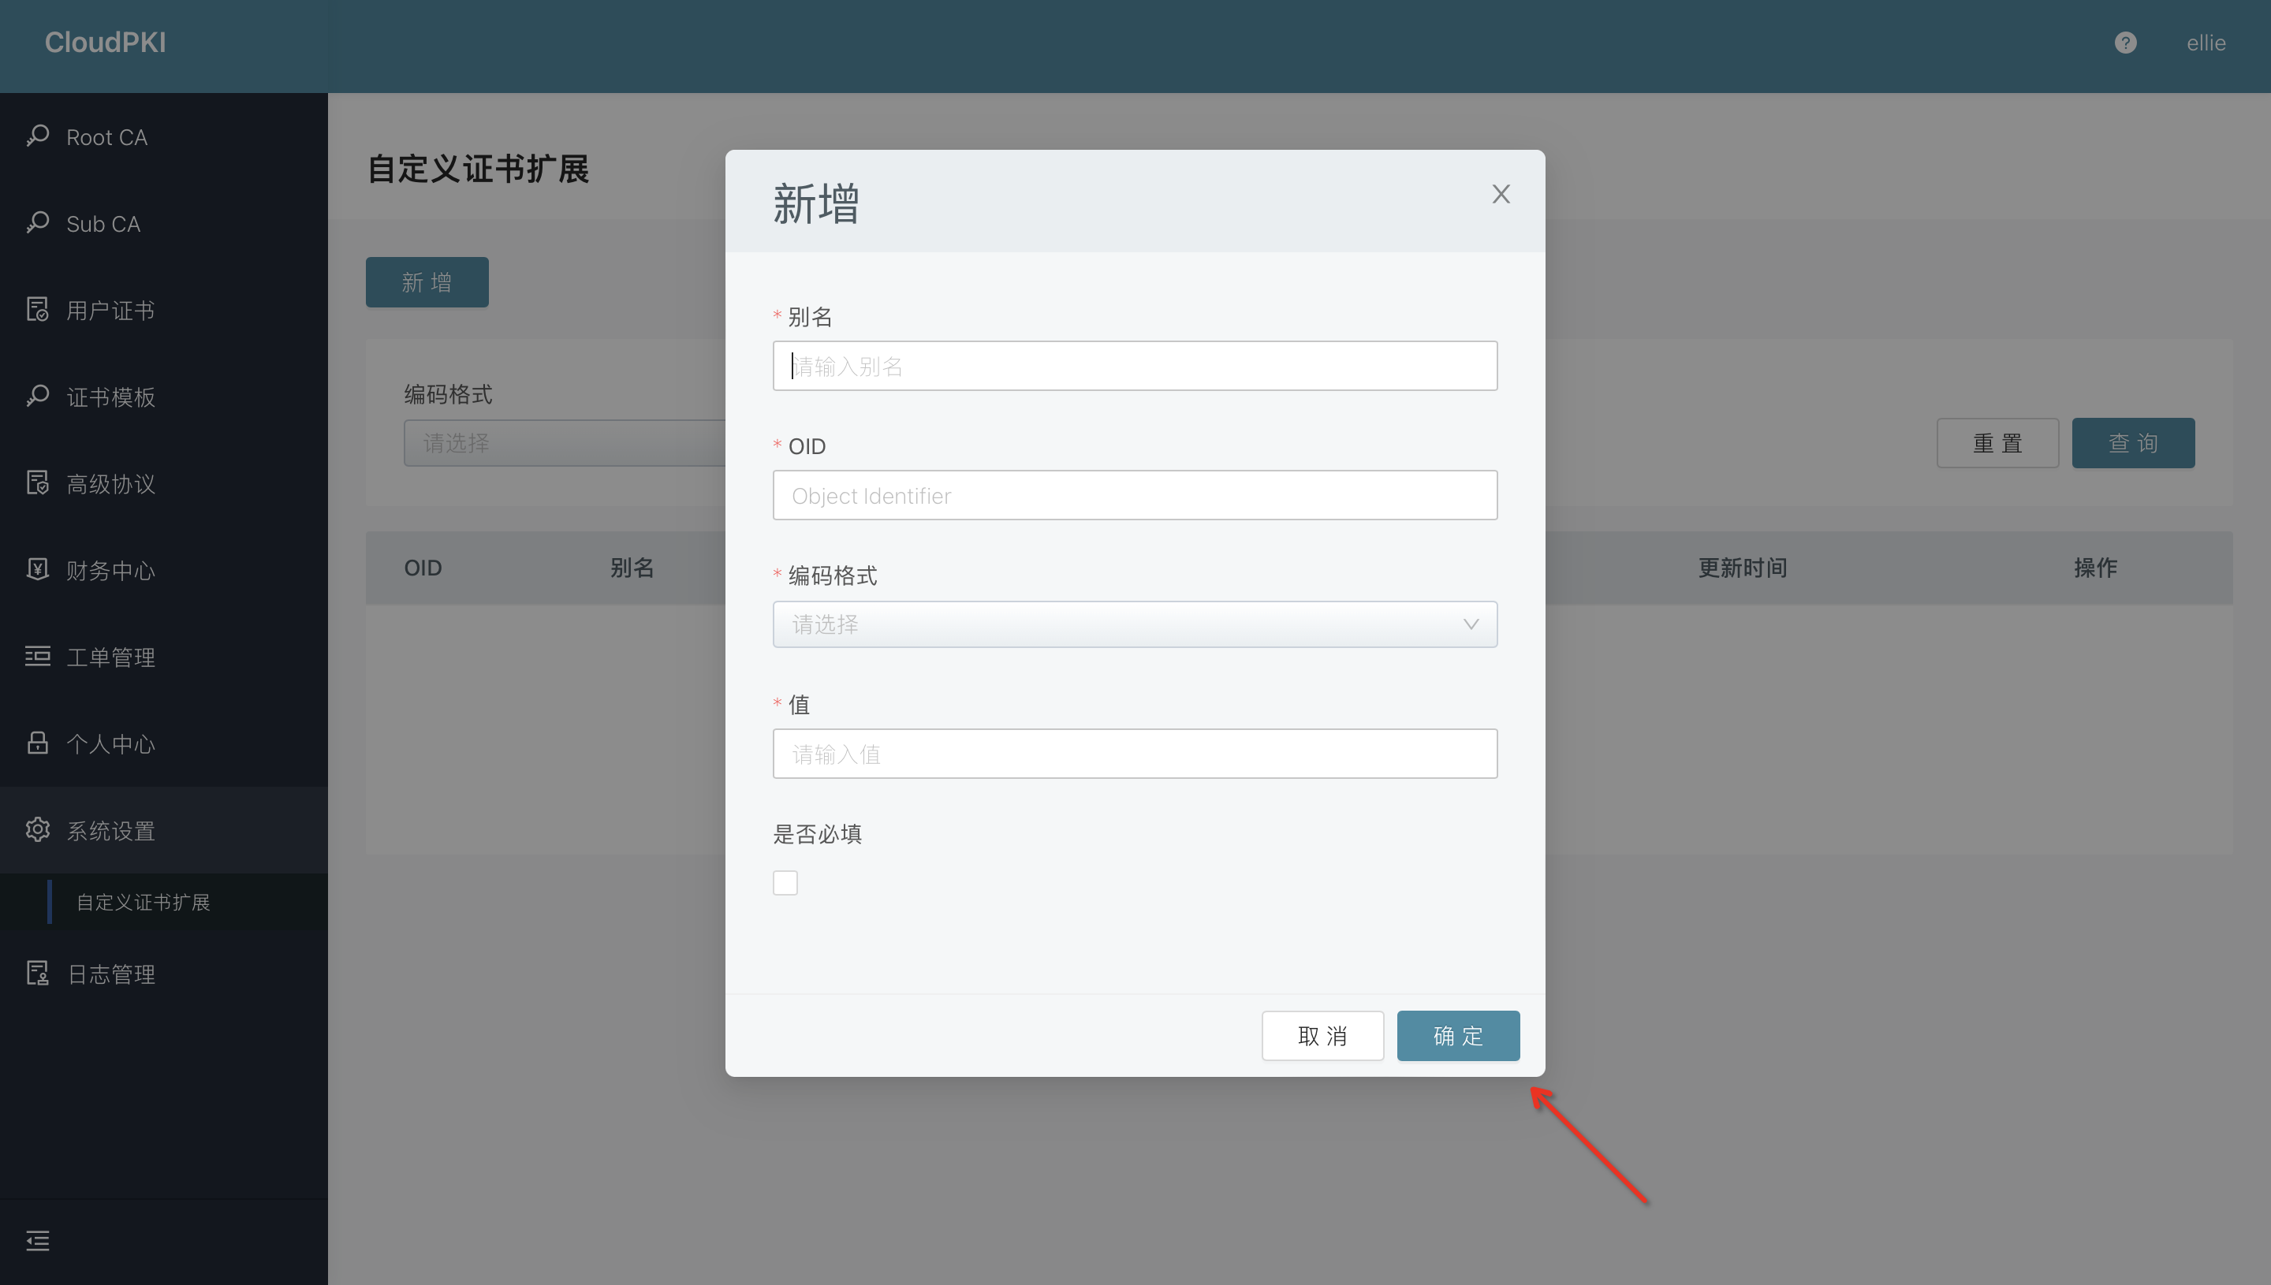Click the 取消 cancel button
2271x1285 pixels.
point(1322,1035)
